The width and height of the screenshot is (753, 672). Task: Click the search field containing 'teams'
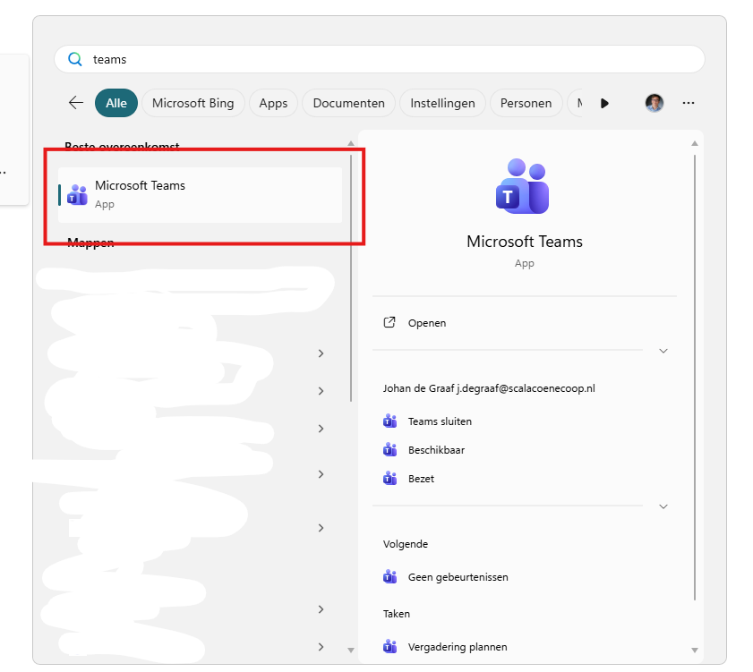click(x=380, y=59)
